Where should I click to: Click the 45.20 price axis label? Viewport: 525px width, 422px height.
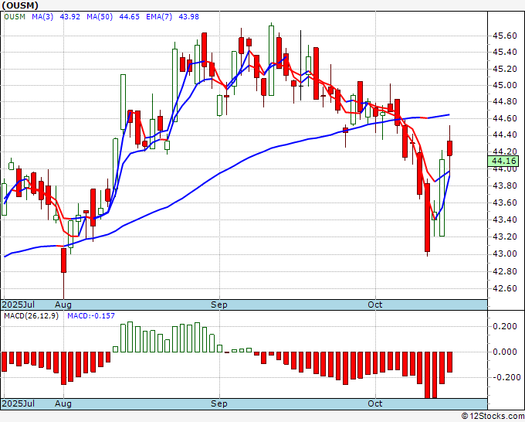pyautogui.click(x=504, y=70)
